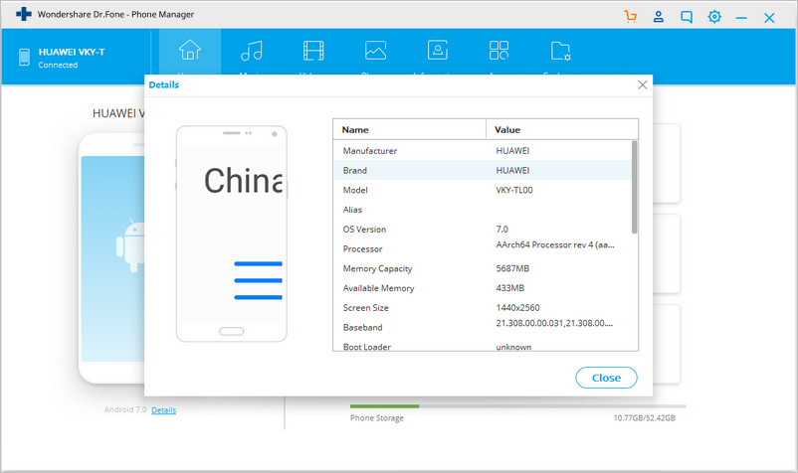Click the HUAWEI VKY-T device name
Screen dimensions: 798x473
72,52
